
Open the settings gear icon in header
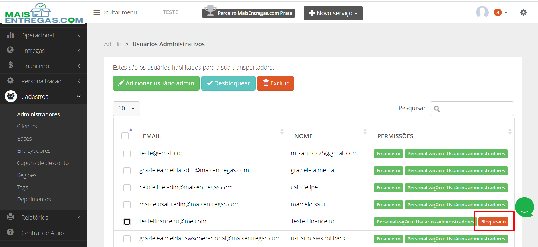click(523, 12)
